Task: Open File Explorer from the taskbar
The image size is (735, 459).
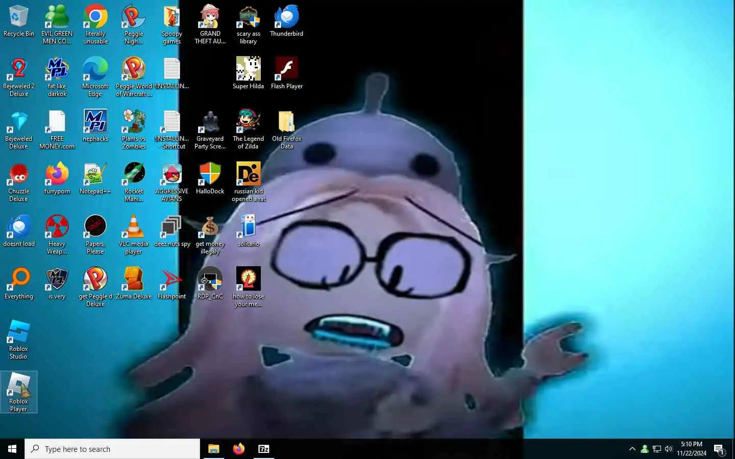Action: tap(213, 449)
